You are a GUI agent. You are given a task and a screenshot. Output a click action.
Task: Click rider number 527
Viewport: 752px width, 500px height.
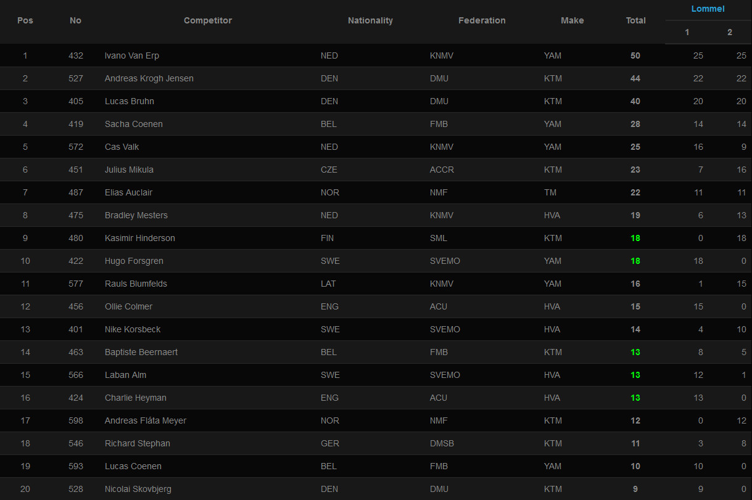coord(76,78)
